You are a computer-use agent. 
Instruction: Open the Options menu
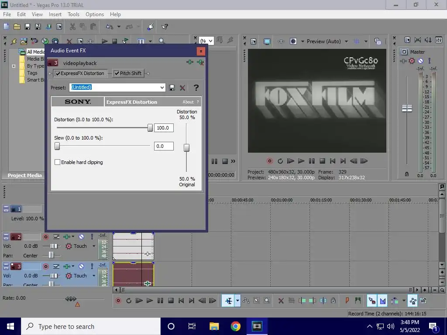[95, 14]
